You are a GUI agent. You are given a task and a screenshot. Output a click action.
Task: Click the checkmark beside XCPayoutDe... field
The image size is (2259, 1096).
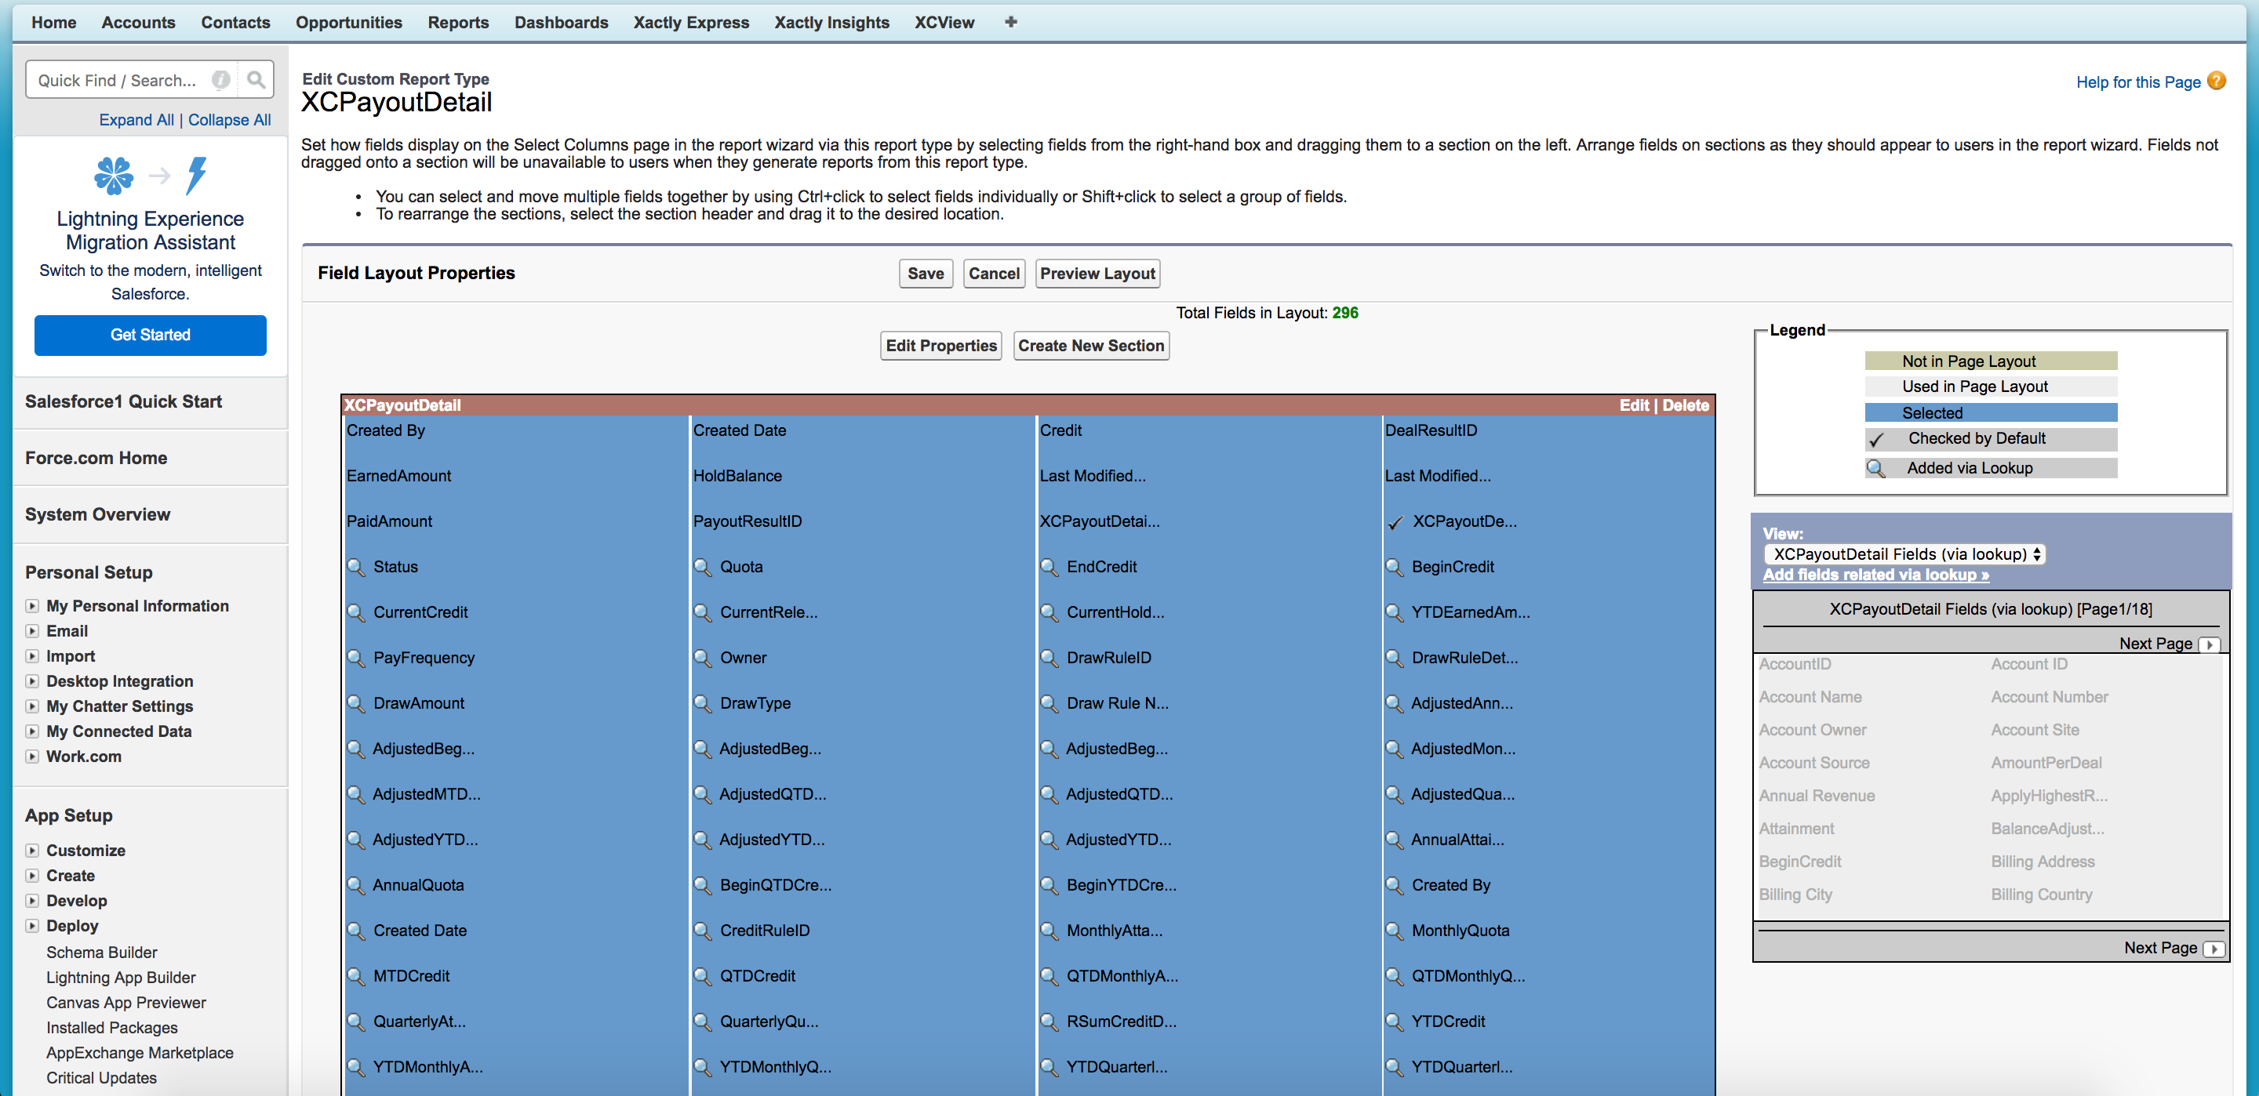coord(1395,523)
